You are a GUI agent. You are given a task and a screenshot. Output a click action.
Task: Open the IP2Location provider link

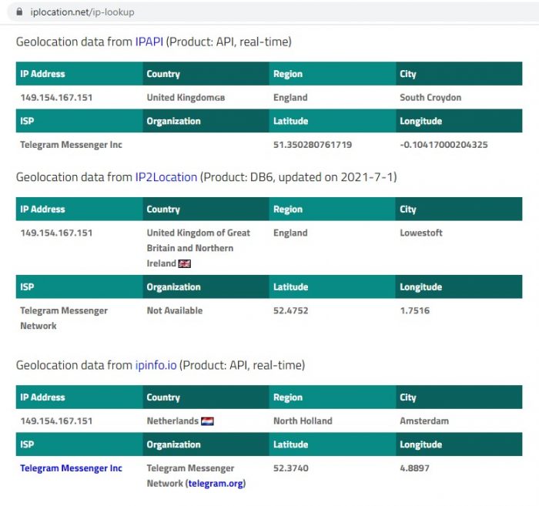(x=166, y=177)
